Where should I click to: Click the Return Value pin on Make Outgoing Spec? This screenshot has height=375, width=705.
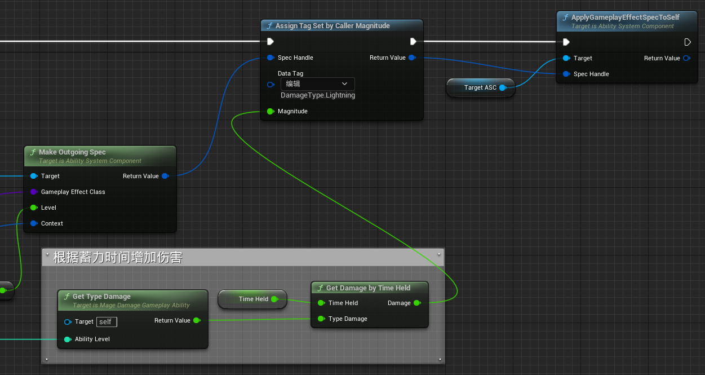click(x=165, y=176)
